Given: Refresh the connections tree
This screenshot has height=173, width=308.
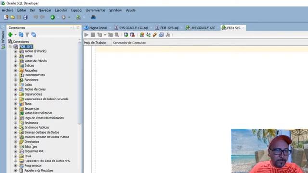Looking at the screenshot, I should pos(21,35).
